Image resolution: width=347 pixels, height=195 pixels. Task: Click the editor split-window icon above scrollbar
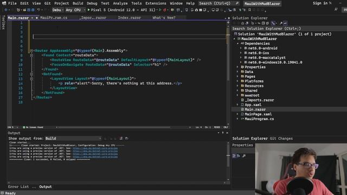coord(228,23)
